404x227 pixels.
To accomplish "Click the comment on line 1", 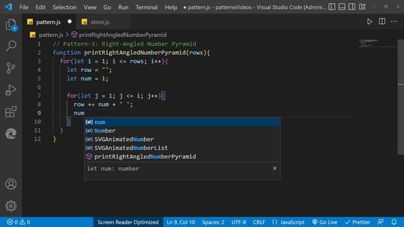I will coord(124,44).
